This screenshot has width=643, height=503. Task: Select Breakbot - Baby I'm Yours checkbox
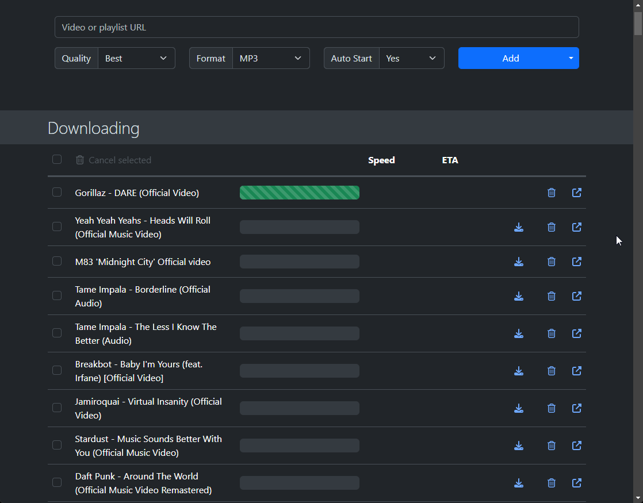pos(57,370)
